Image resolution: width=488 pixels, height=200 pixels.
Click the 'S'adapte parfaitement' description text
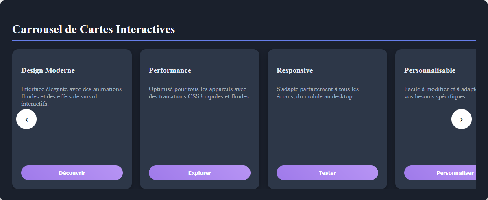pos(317,93)
